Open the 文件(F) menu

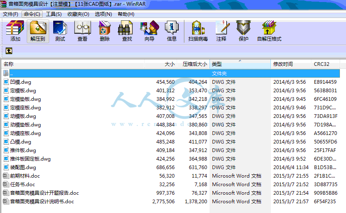click(11, 14)
